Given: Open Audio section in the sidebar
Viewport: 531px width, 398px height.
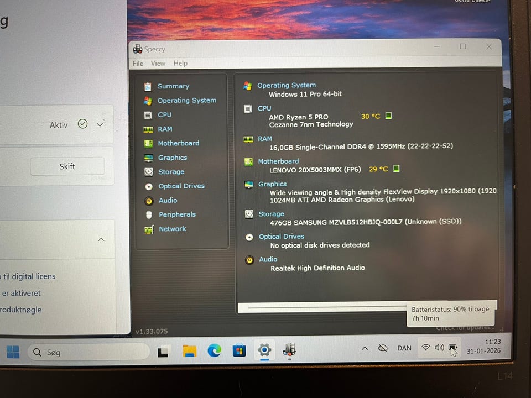Looking at the screenshot, I should 168,200.
